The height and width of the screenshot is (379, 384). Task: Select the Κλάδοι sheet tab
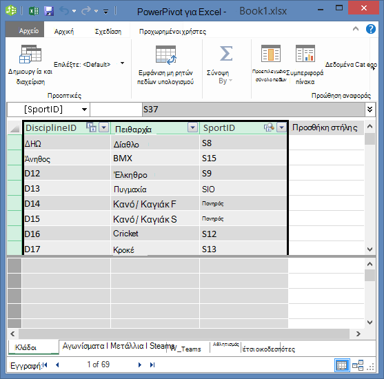click(x=34, y=347)
